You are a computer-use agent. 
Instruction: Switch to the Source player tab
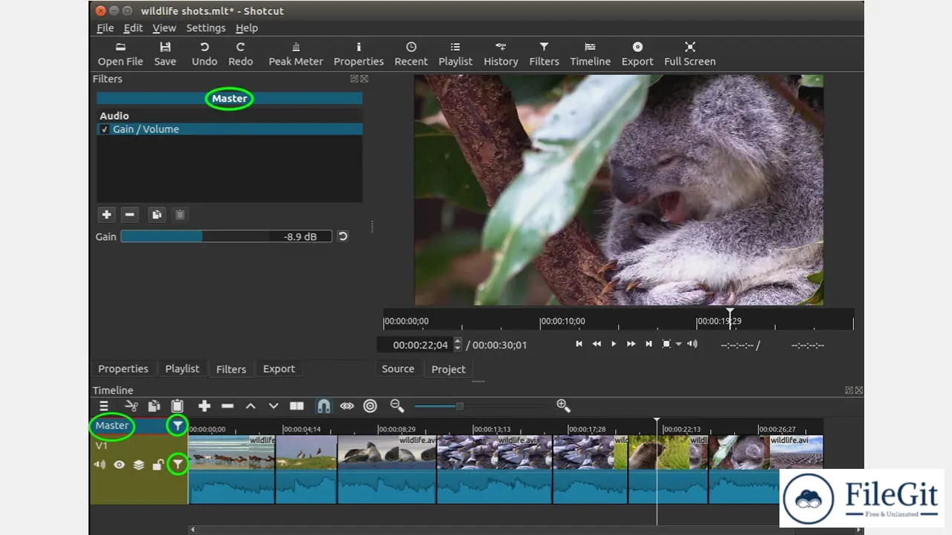click(398, 369)
